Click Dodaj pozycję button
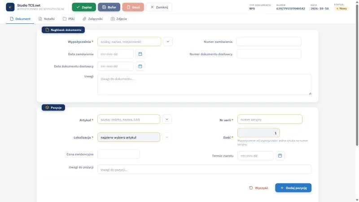 click(293, 188)
